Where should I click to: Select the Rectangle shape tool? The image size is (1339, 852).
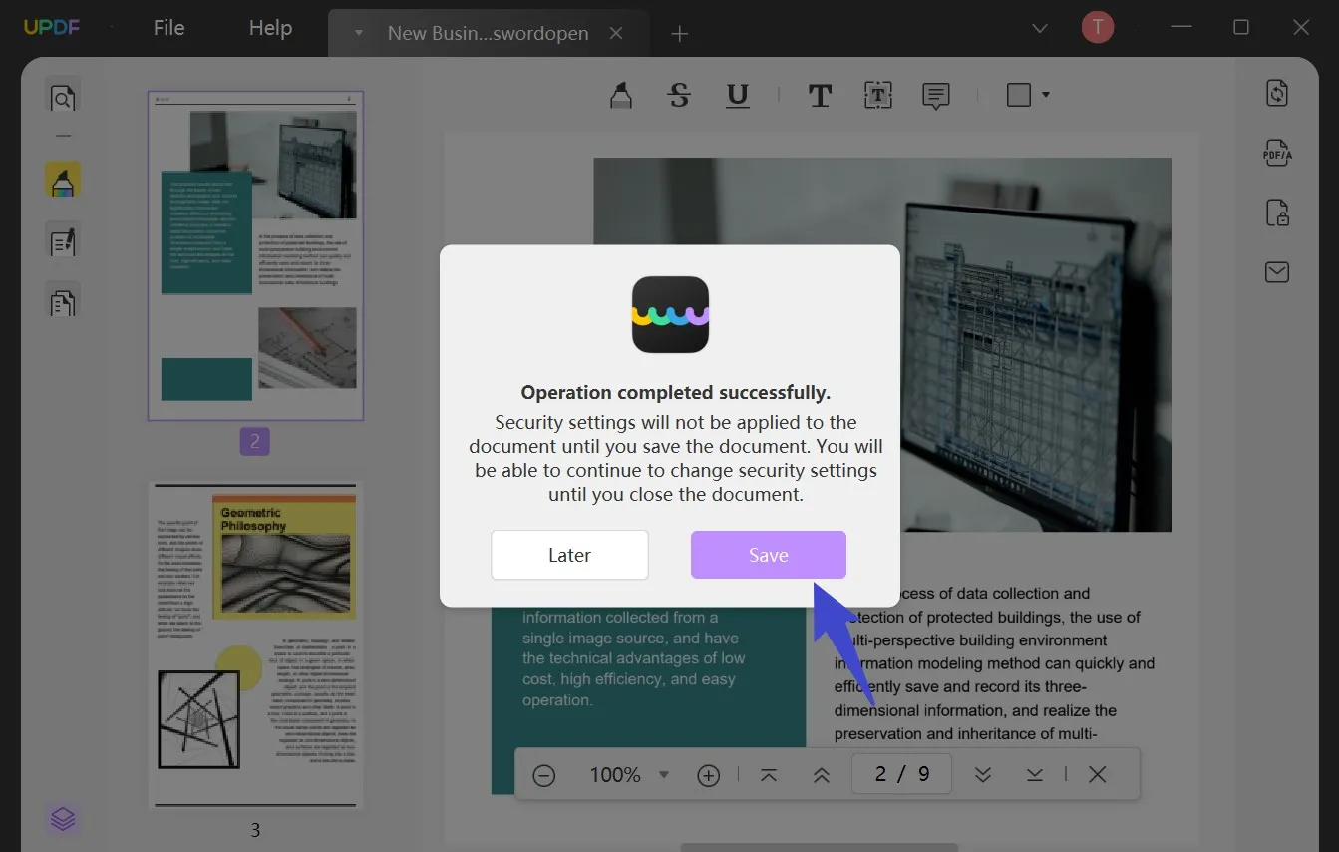click(x=1018, y=95)
